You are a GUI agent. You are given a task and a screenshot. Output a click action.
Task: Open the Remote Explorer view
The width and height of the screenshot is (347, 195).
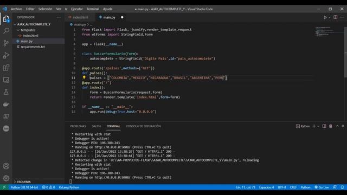coord(6,80)
